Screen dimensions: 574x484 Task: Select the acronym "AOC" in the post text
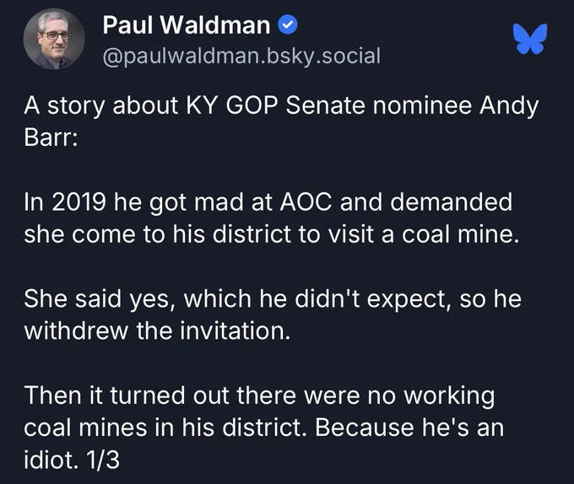click(x=306, y=202)
